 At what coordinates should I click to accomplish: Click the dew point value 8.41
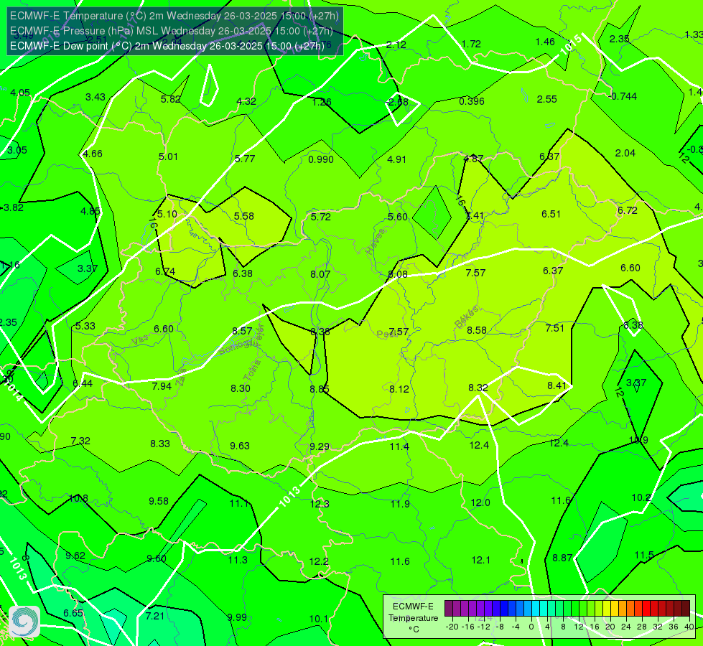click(557, 385)
